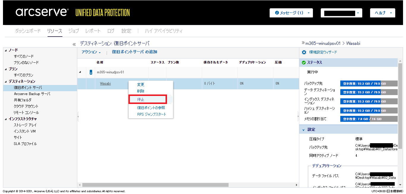The height and width of the screenshot is (194, 406).
Task: Choose RPS ジャンプスタート in the context menu
Action: tap(152, 114)
